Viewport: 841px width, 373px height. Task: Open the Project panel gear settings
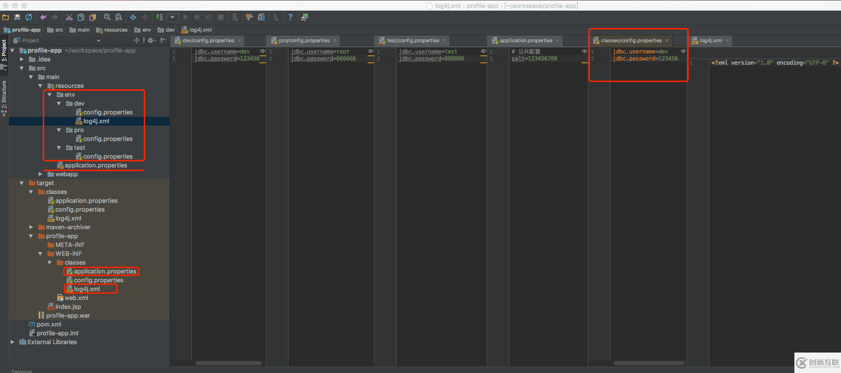[151, 40]
